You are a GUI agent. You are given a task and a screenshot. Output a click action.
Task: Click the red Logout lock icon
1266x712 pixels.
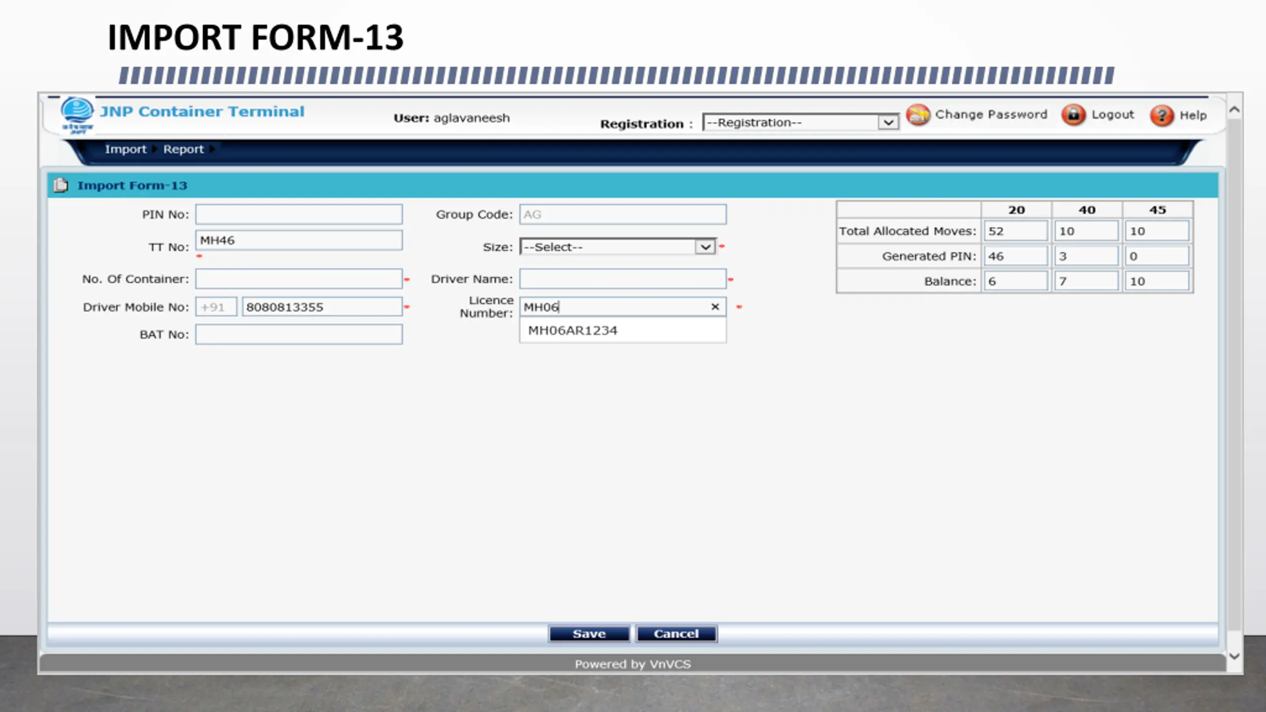pos(1074,115)
